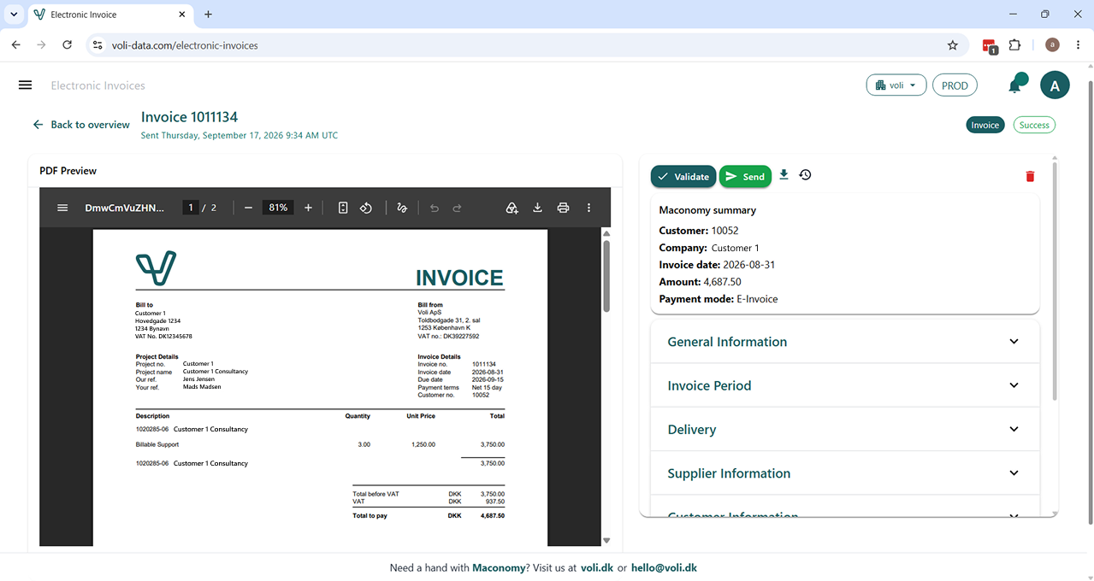Click the PDF file name DmwCmVuZHN

(124, 208)
